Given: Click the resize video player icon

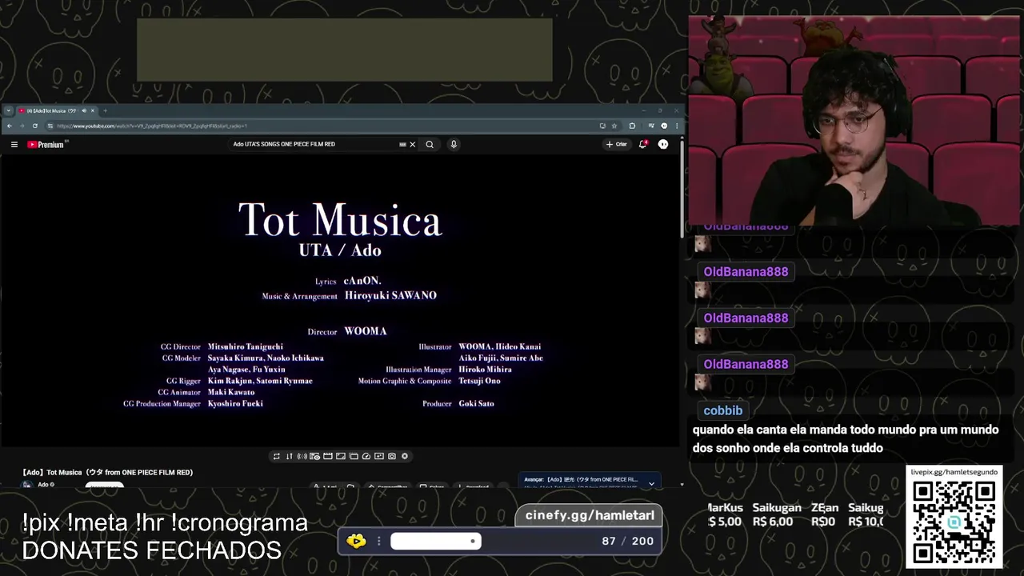Looking at the screenshot, I should click(x=341, y=456).
